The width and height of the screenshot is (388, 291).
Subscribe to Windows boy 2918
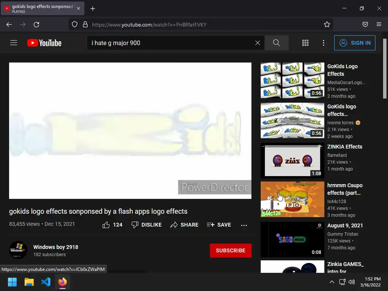point(231,250)
